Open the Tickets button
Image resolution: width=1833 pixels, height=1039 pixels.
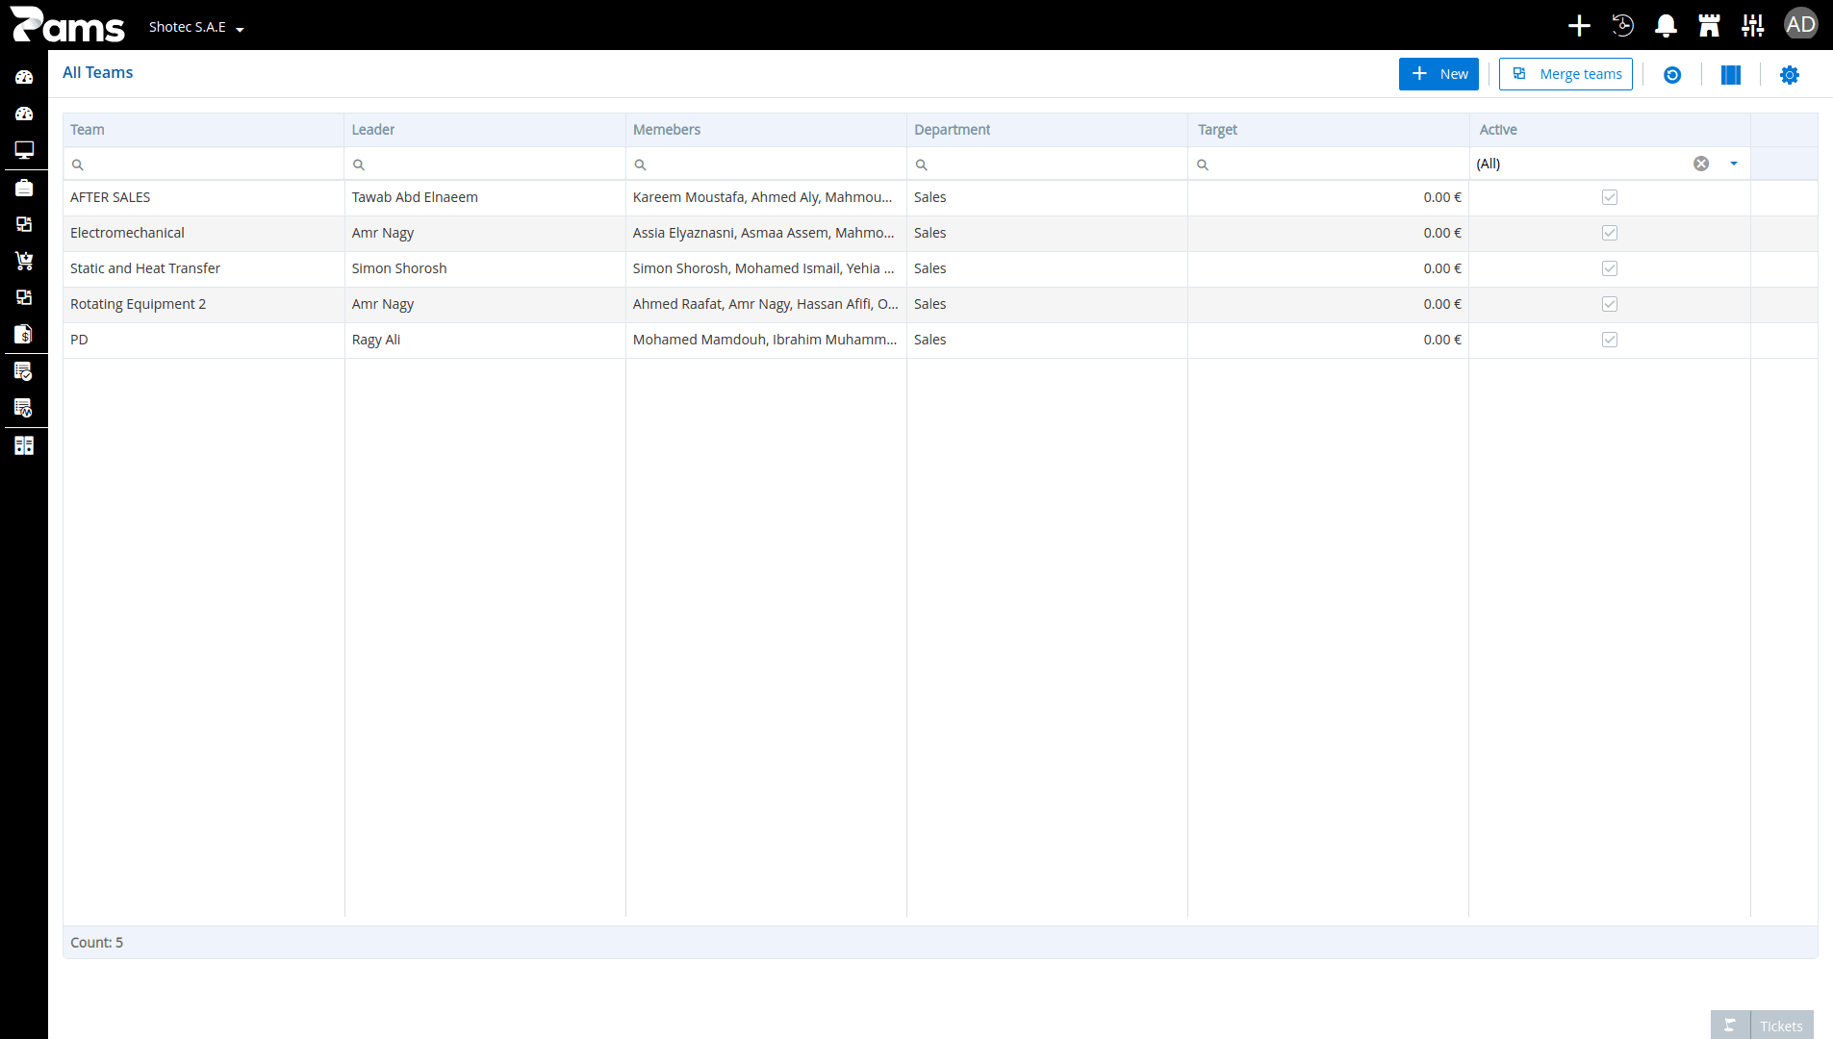(x=1781, y=1026)
